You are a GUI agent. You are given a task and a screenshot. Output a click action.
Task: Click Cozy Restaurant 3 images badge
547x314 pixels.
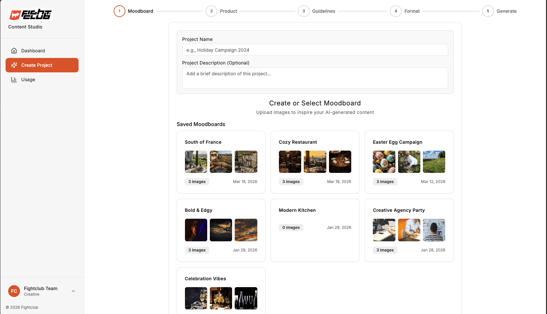click(291, 182)
